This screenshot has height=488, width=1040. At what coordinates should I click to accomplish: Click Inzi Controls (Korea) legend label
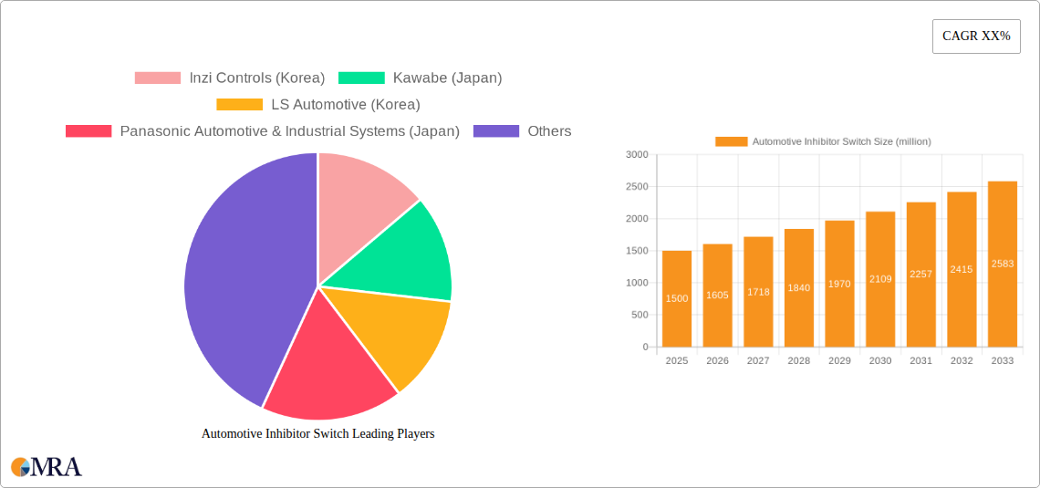(x=256, y=78)
